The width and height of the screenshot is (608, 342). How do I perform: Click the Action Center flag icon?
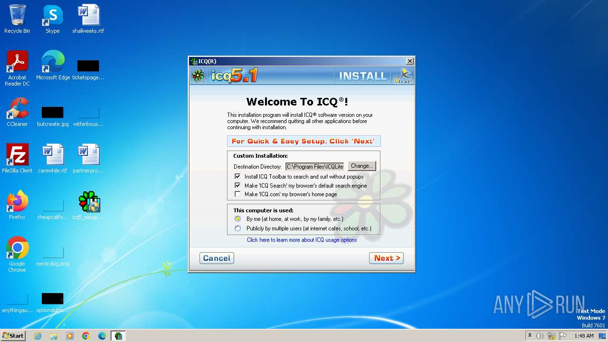(x=563, y=336)
